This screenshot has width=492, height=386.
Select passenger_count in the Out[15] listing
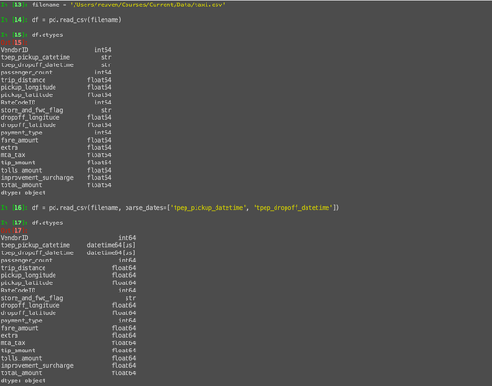click(26, 73)
